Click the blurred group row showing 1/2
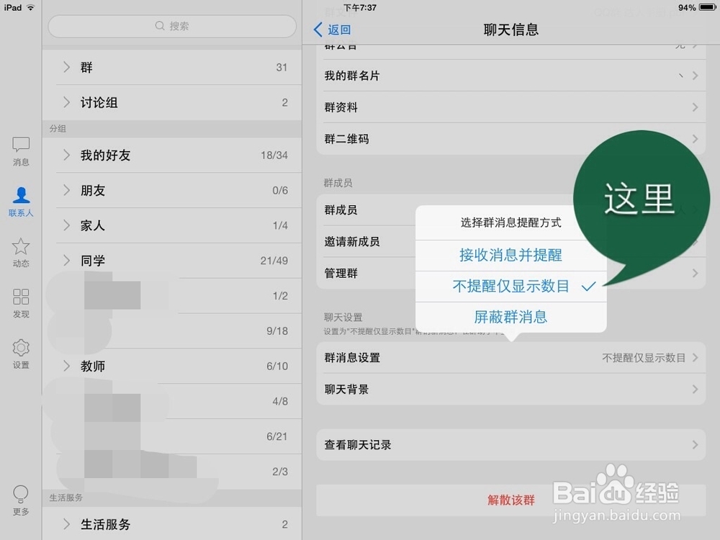Screen dimensions: 720x540 (172, 296)
